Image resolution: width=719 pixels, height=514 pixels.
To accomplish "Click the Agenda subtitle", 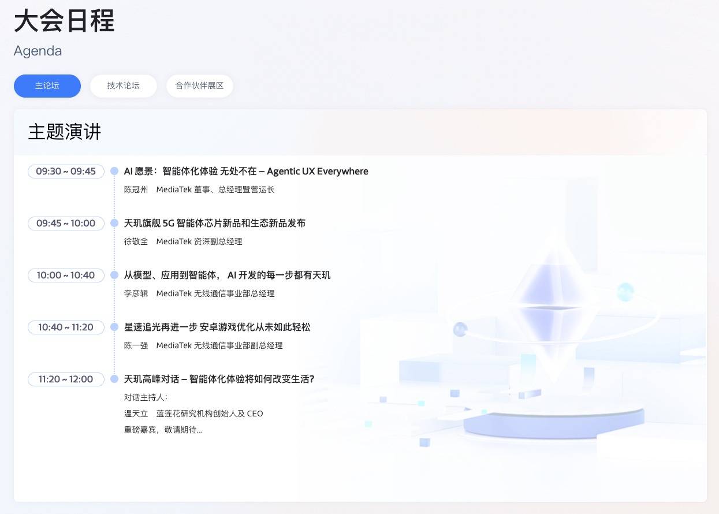I will click(38, 51).
